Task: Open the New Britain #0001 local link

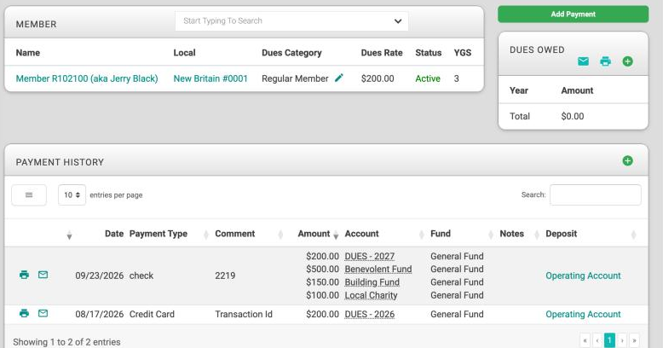Action: pyautogui.click(x=210, y=78)
